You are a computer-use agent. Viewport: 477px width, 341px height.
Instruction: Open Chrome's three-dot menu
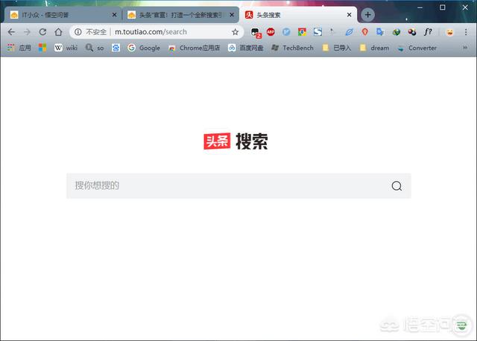tap(466, 32)
